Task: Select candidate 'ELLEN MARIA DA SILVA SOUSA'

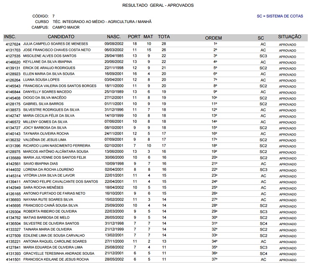Action: [49, 74]
